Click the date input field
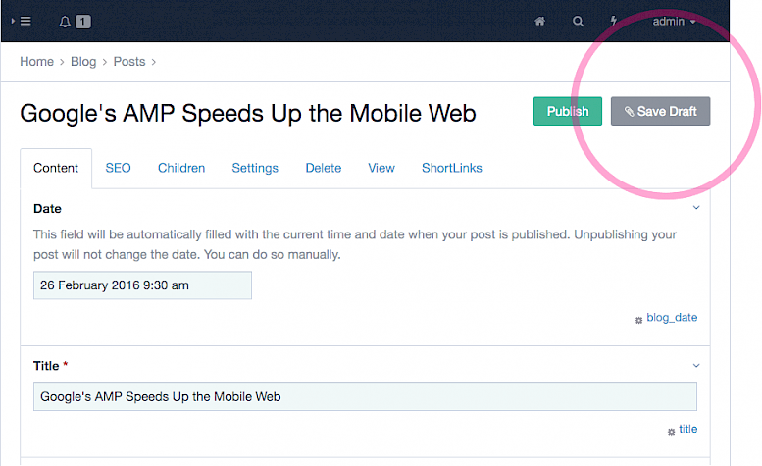 (142, 285)
